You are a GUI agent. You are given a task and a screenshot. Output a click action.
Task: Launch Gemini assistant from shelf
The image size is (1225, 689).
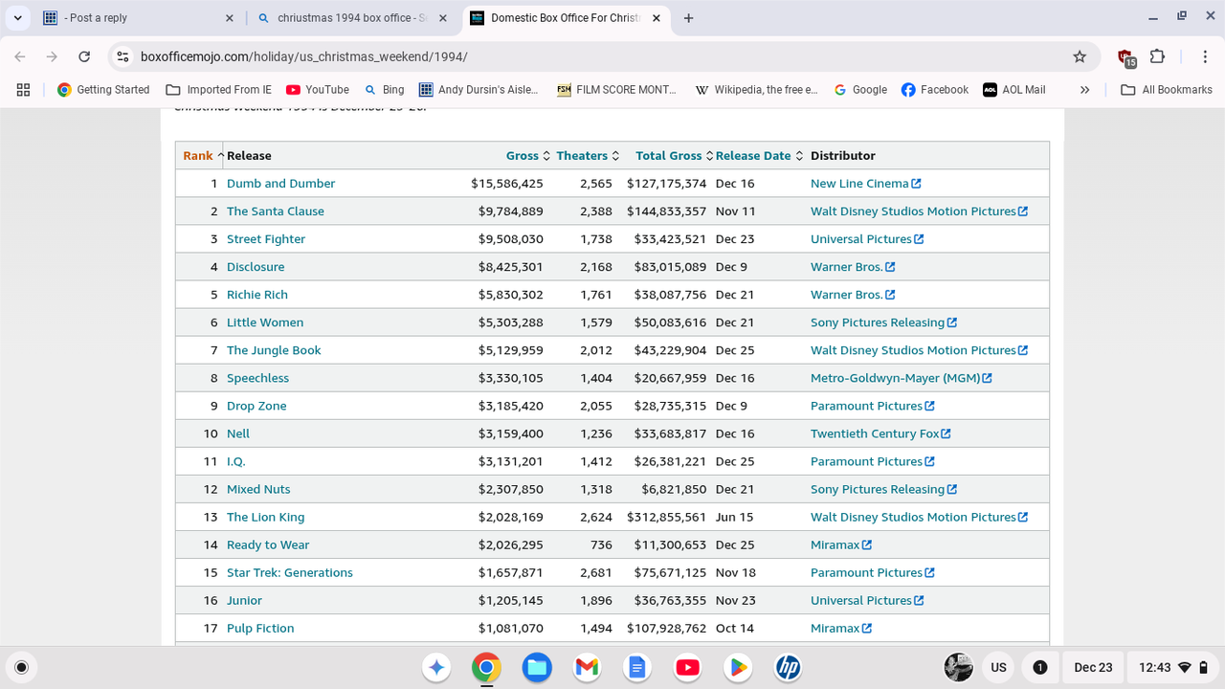436,667
